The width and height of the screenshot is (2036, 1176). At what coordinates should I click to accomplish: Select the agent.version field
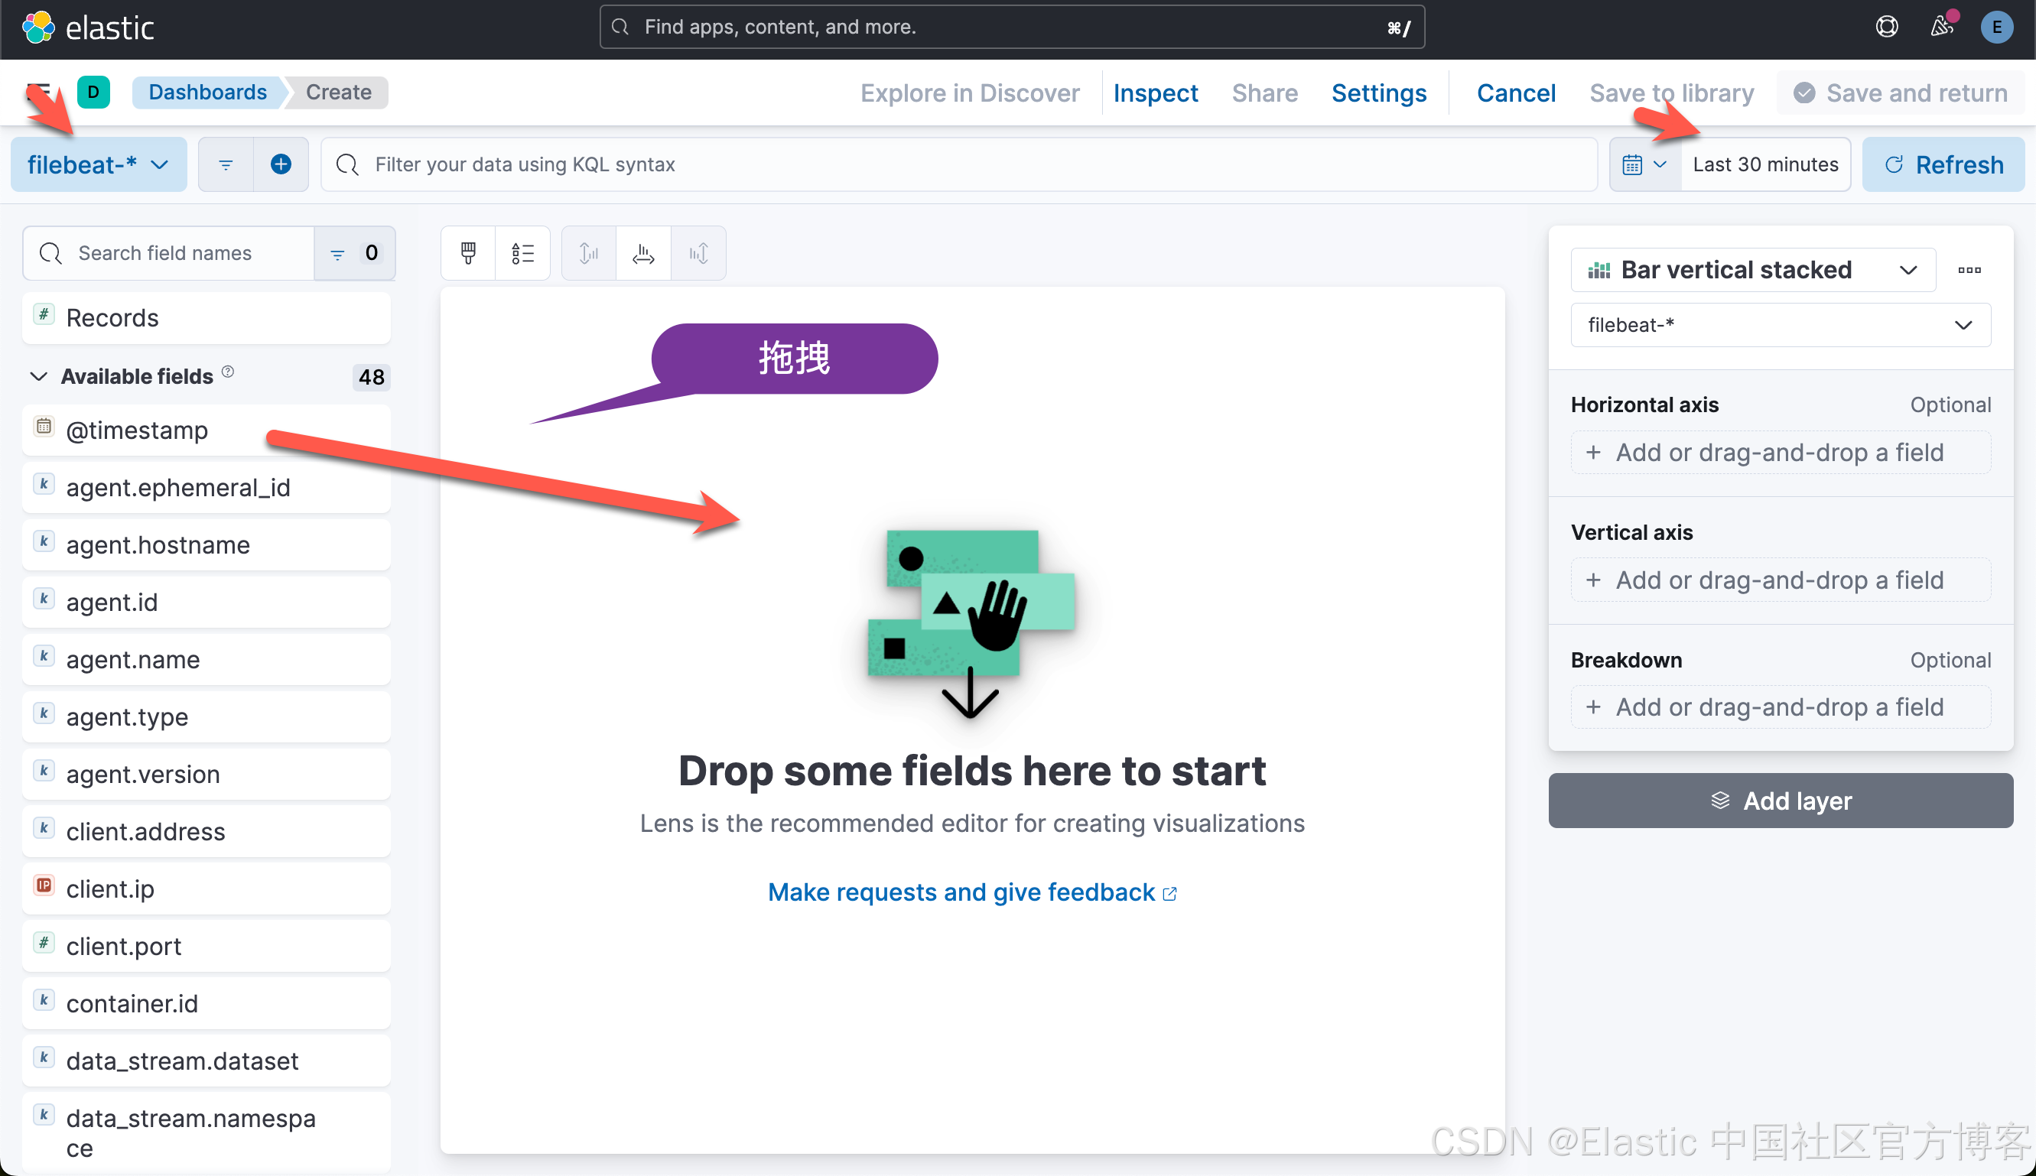coord(206,774)
